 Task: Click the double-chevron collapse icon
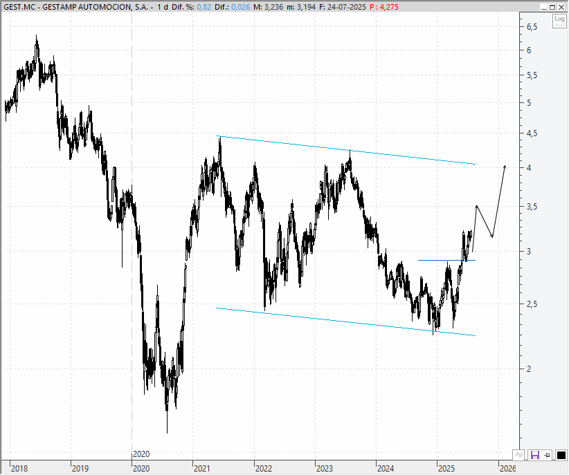pos(518,455)
